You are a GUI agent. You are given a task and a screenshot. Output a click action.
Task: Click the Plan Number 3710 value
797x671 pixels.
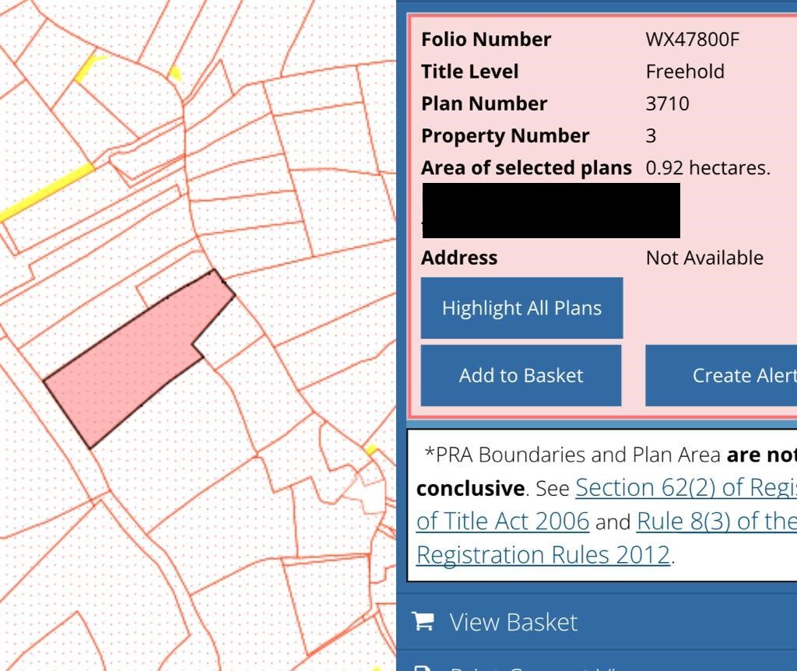[667, 104]
